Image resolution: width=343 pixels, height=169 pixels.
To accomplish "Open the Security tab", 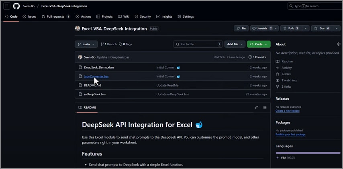I will 143,16.
